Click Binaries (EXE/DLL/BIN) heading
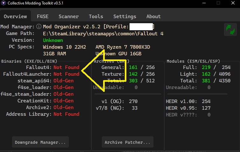240x152 pixels. pyautogui.click(x=29, y=61)
